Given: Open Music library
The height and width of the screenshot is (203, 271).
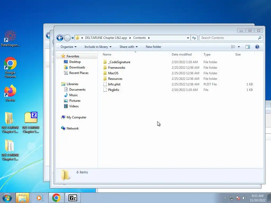Looking at the screenshot, I should click(x=74, y=95).
